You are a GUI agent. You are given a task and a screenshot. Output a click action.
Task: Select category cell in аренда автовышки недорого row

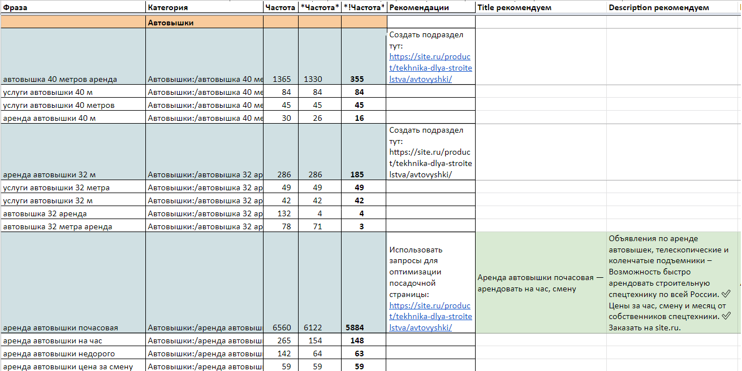click(x=204, y=353)
